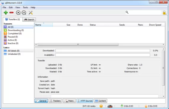169x109 pixels.
Task: Click the Completed filter orange icon
Action: coord(5,33)
